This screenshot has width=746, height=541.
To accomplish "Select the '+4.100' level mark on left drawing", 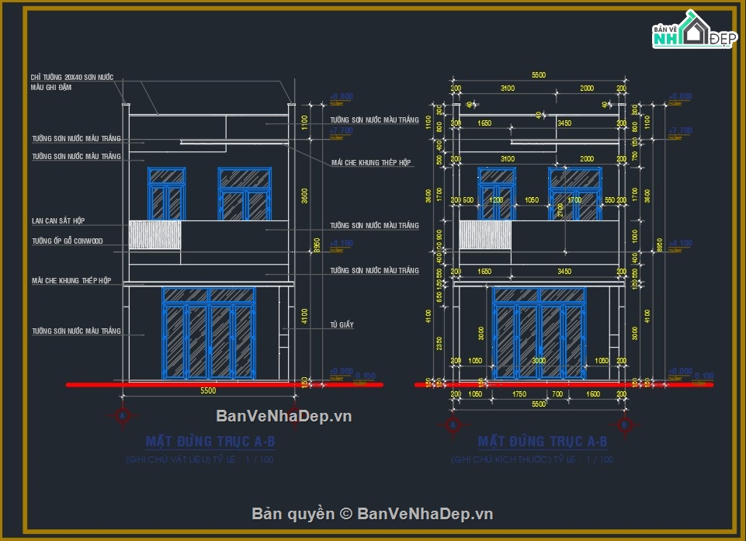I will point(341,243).
